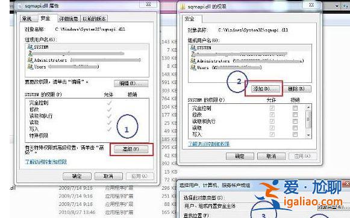Click 特殊权限 row in properties permissions list
This screenshot has height=218, width=350.
coord(87,136)
